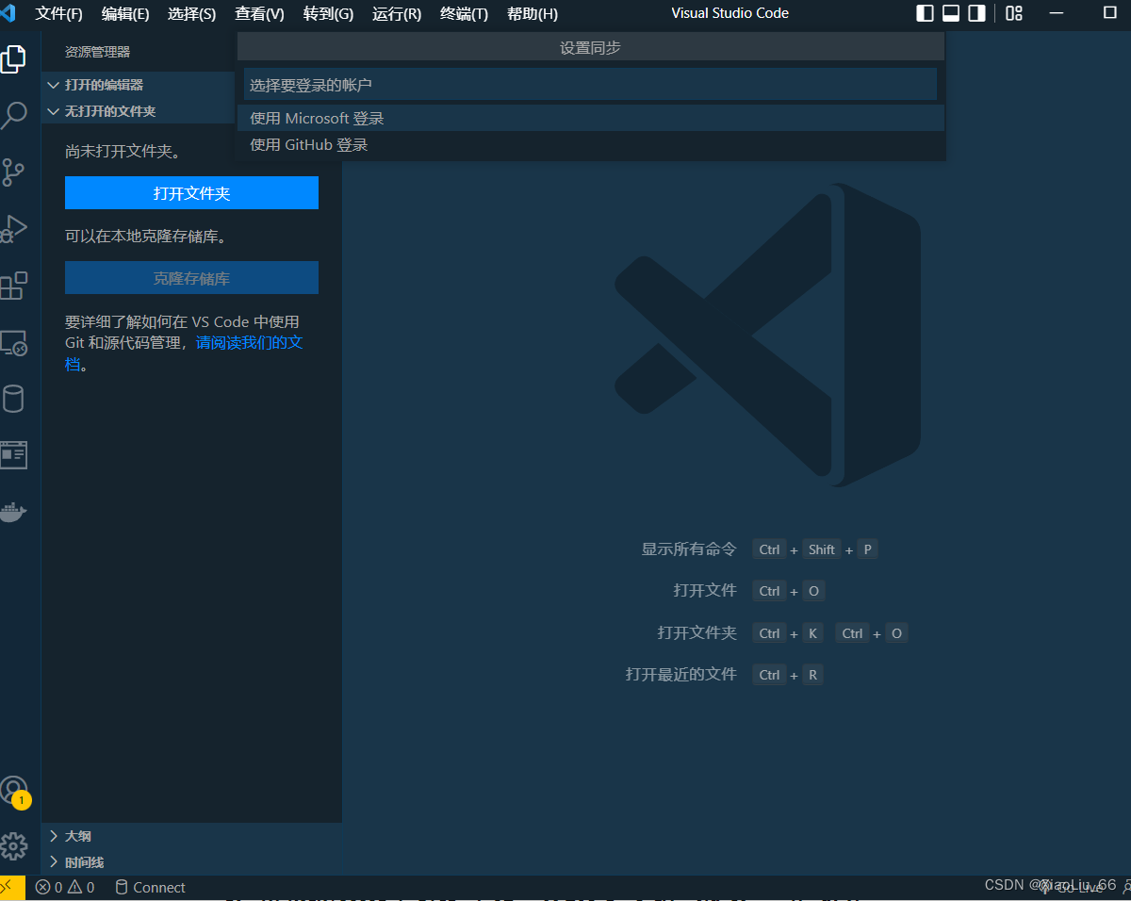Toggle secondary sidebar layout icon
Viewport: 1131px width, 901px height.
coord(977,13)
